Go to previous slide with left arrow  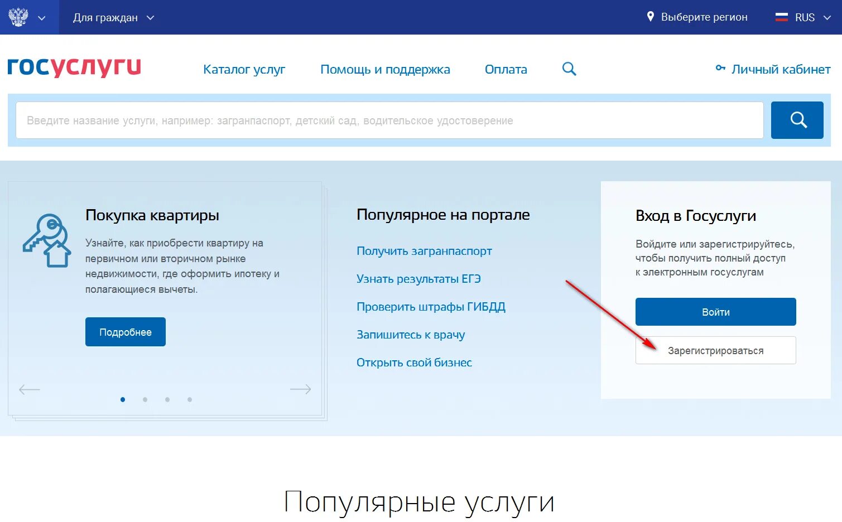coord(30,389)
